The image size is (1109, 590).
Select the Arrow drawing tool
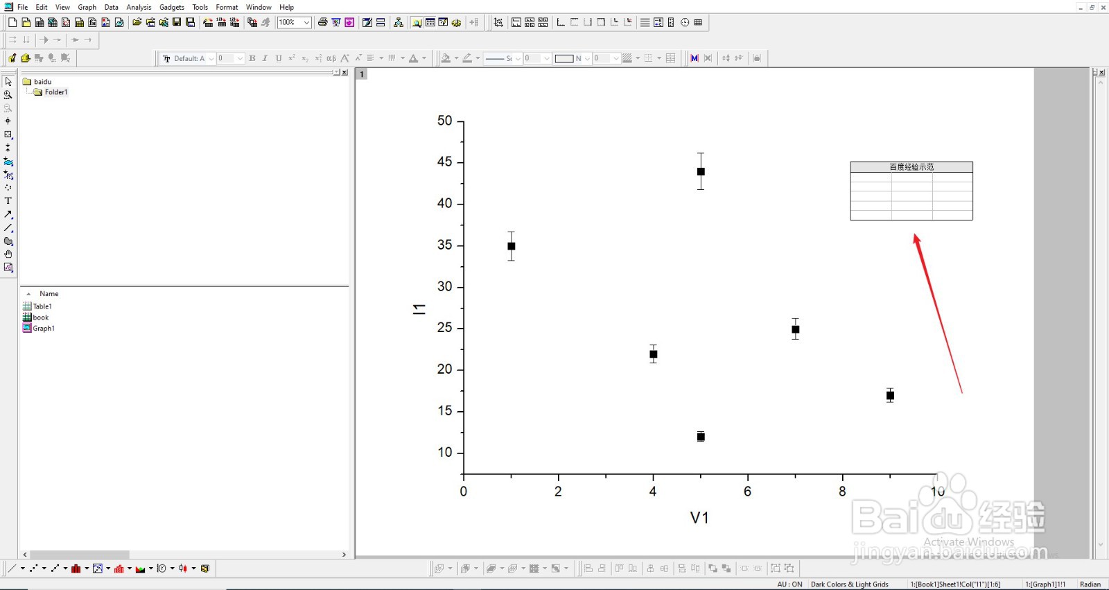click(x=8, y=214)
